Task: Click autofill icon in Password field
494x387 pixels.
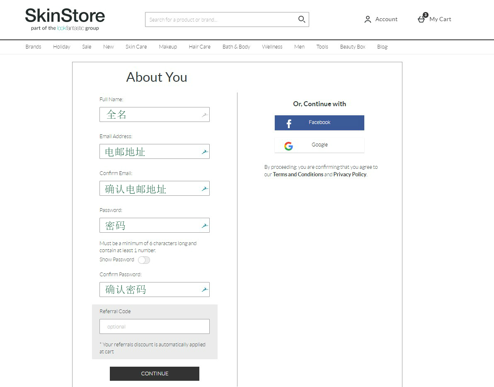Action: click(204, 226)
